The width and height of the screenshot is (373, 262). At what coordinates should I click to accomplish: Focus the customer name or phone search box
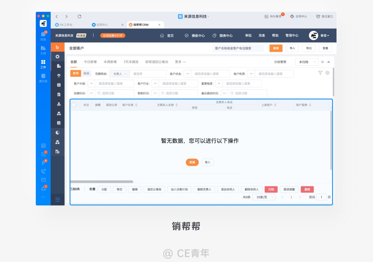[238, 48]
